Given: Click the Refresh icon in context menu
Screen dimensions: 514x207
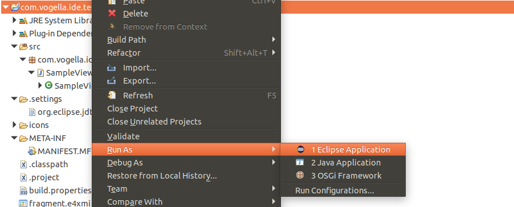Looking at the screenshot, I should coord(112,95).
